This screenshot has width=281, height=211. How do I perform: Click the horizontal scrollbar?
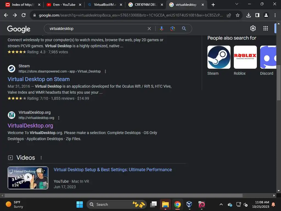pyautogui.click(x=123, y=195)
